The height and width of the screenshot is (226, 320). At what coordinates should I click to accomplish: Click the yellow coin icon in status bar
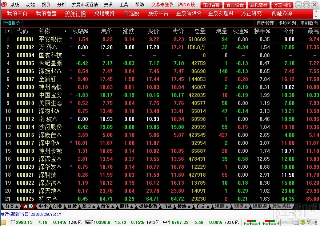(x=303, y=222)
